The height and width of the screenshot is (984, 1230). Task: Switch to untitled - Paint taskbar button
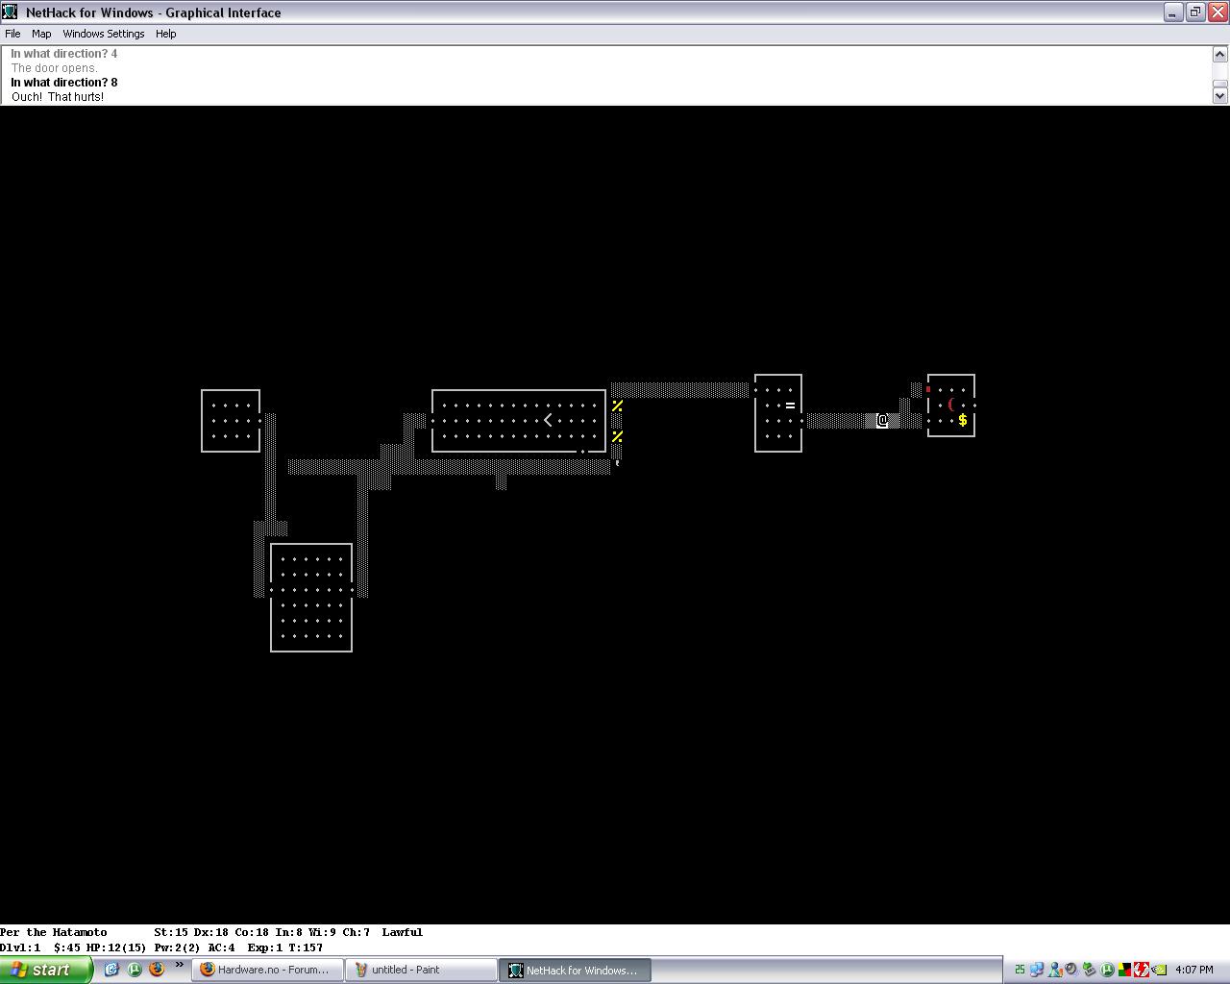(x=421, y=970)
